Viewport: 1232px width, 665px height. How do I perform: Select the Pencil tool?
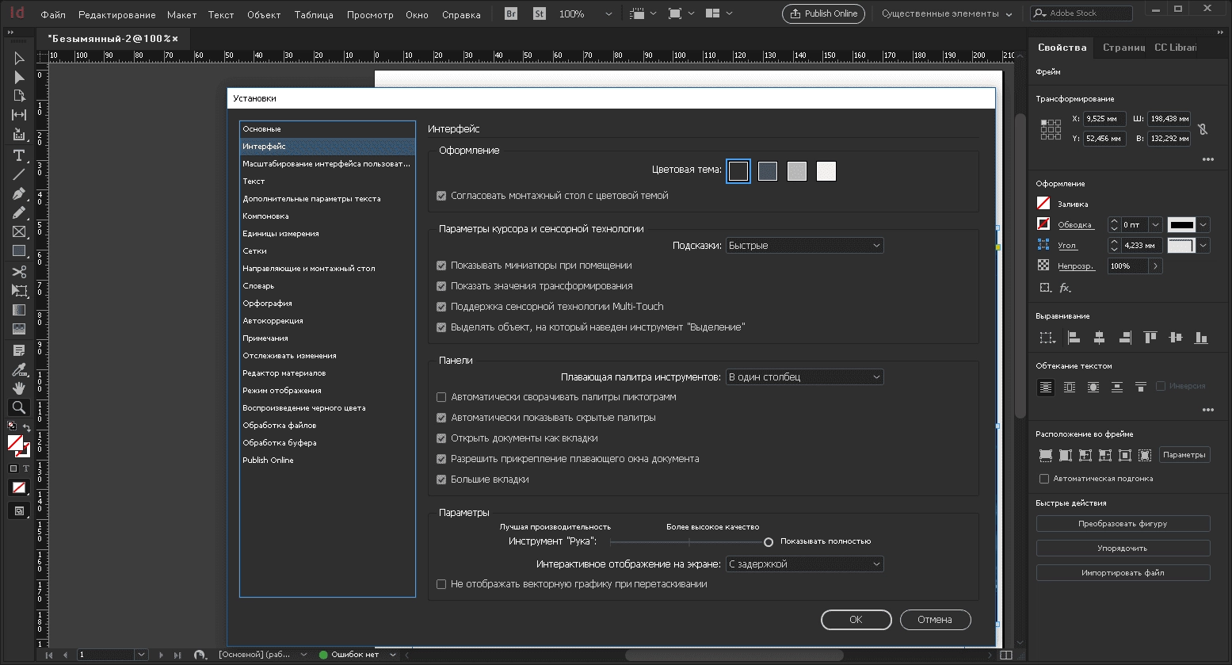click(19, 212)
